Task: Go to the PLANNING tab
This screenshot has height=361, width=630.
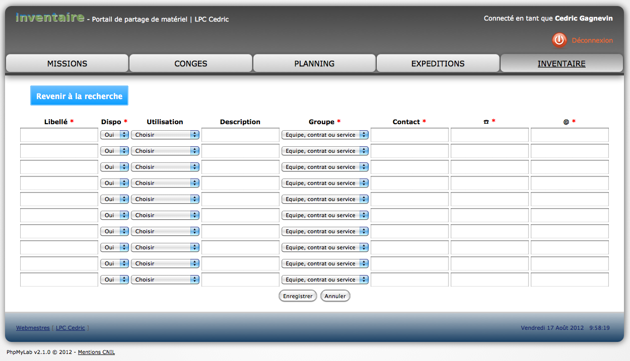Action: (x=314, y=64)
